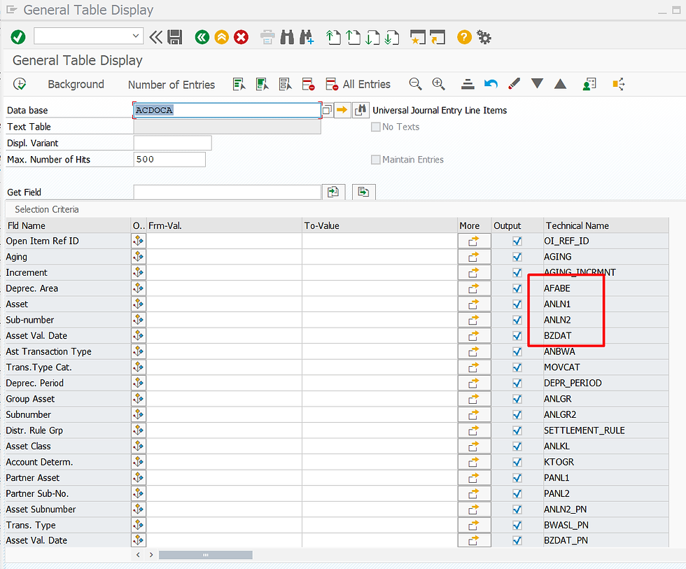Click the Displ. Variant input field
This screenshot has height=569, width=686.
coord(172,143)
